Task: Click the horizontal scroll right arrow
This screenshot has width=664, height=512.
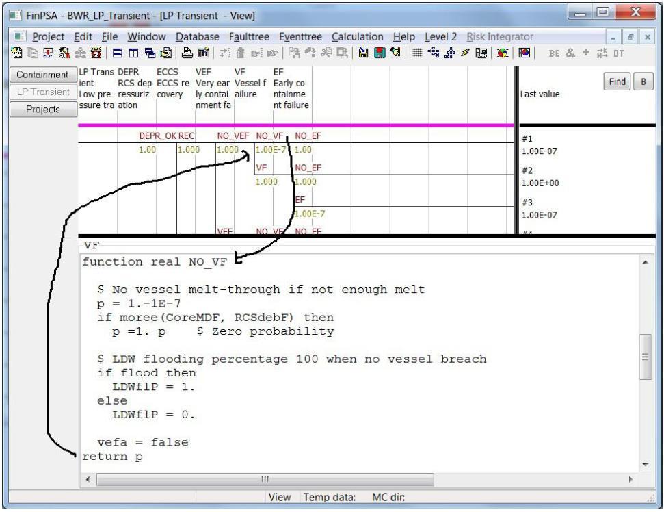Action: pos(630,479)
